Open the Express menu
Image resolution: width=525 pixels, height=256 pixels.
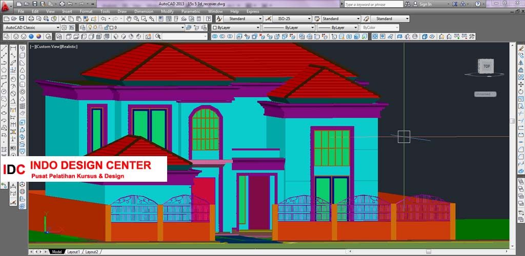click(253, 11)
